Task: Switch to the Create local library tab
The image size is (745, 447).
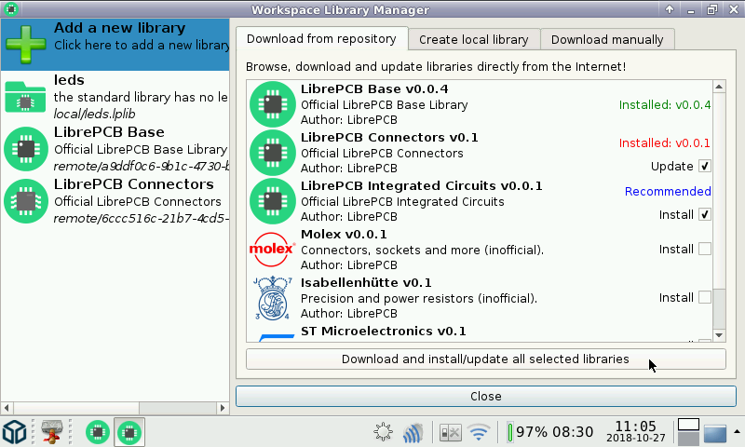Action: point(473,39)
